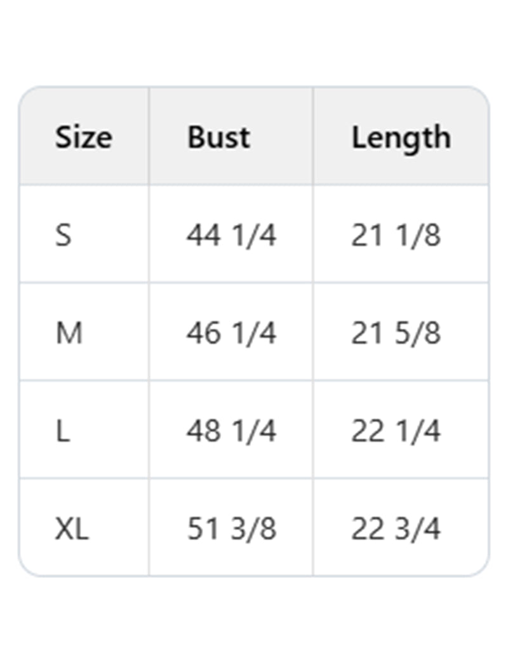Select the 51 3/8 bust value
Viewport: 508px width, 667px height.
coord(231,529)
